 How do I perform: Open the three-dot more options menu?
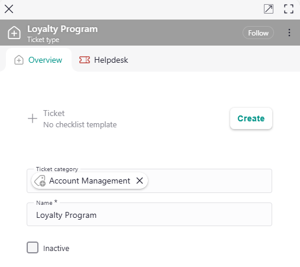(289, 33)
